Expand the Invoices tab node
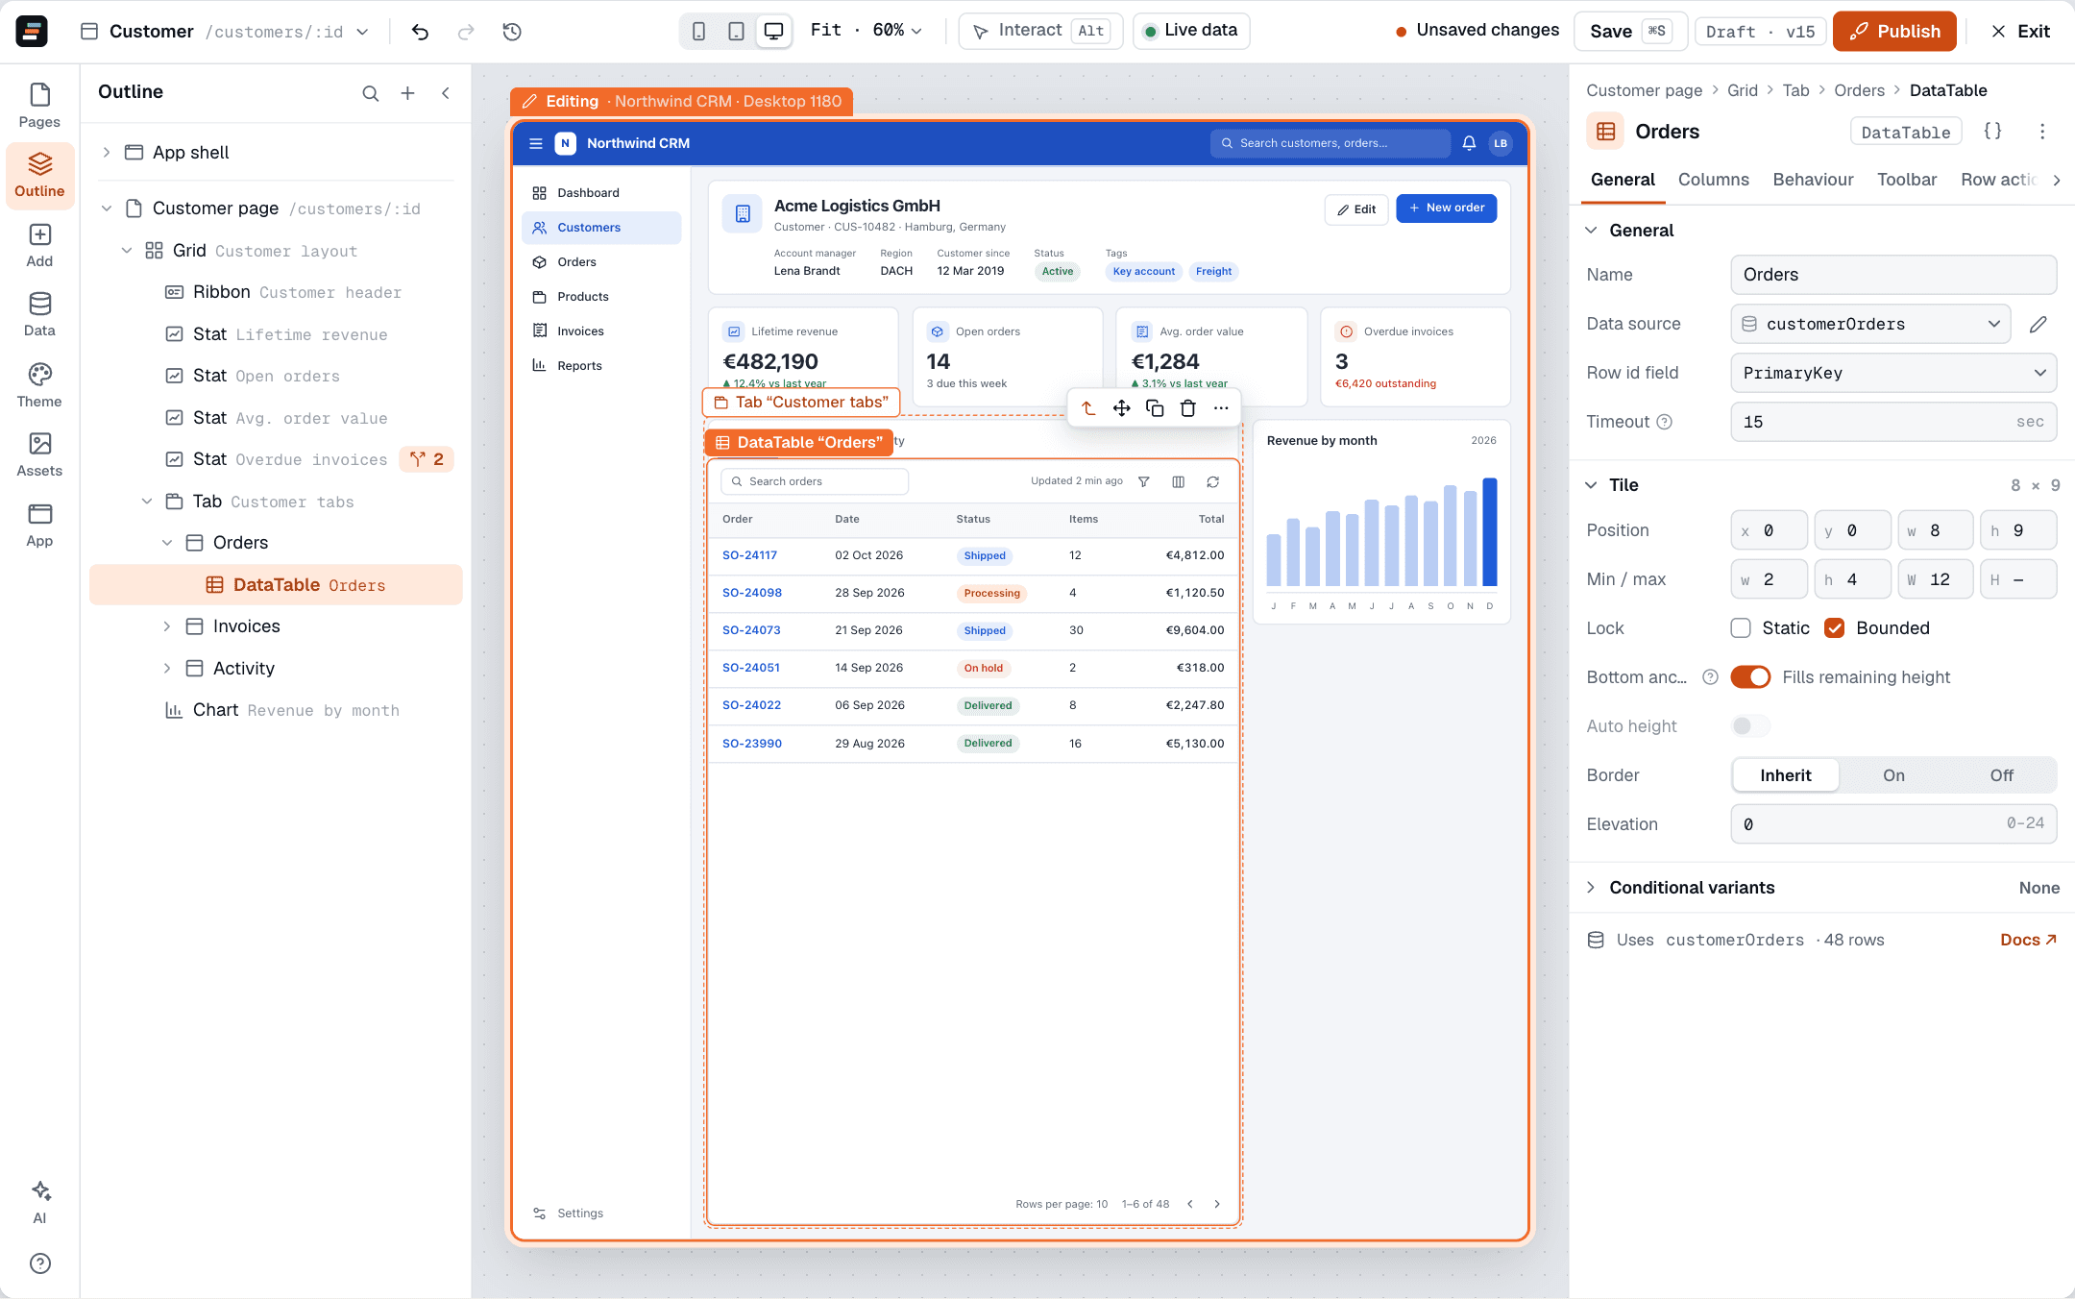 167,626
